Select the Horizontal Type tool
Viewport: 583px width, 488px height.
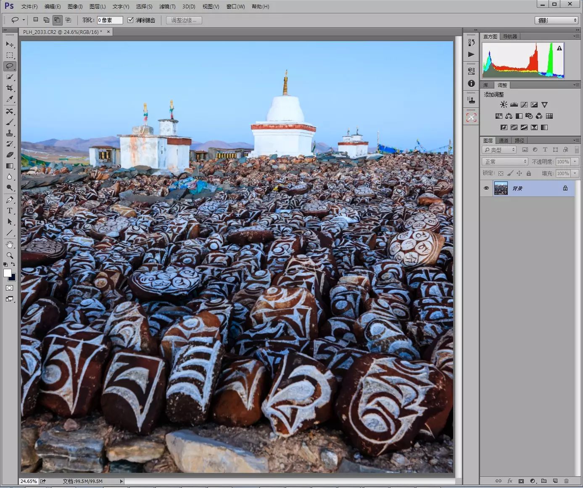tap(10, 211)
